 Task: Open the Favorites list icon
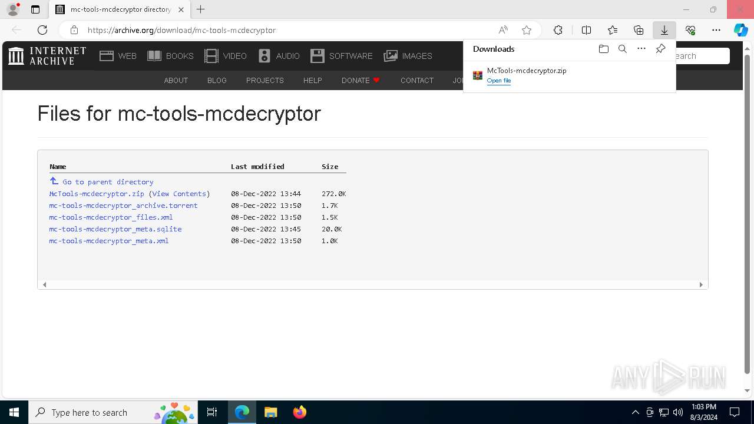point(613,30)
